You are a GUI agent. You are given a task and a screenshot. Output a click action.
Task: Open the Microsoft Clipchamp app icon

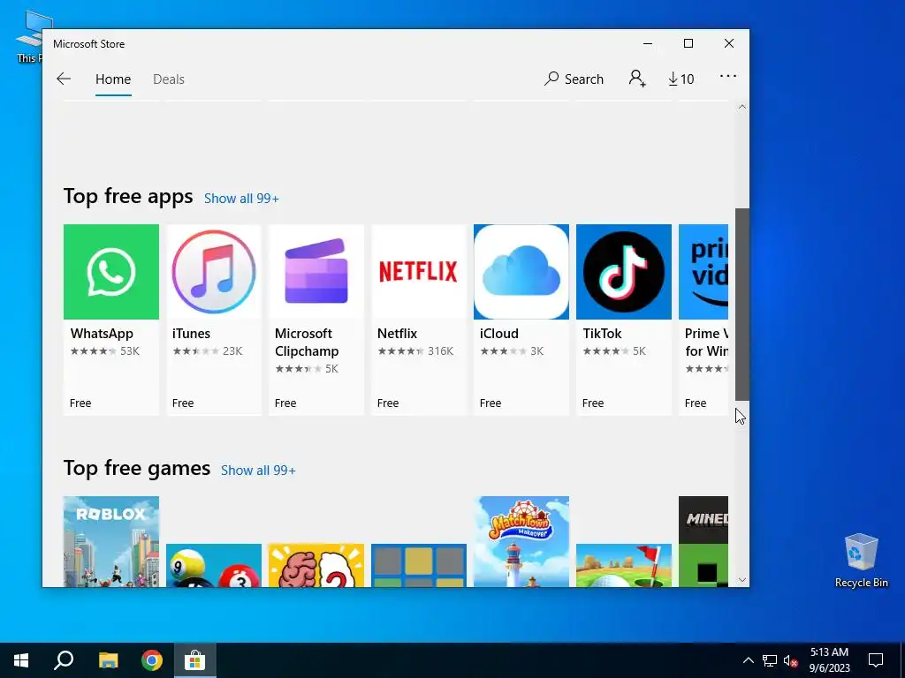tap(316, 272)
